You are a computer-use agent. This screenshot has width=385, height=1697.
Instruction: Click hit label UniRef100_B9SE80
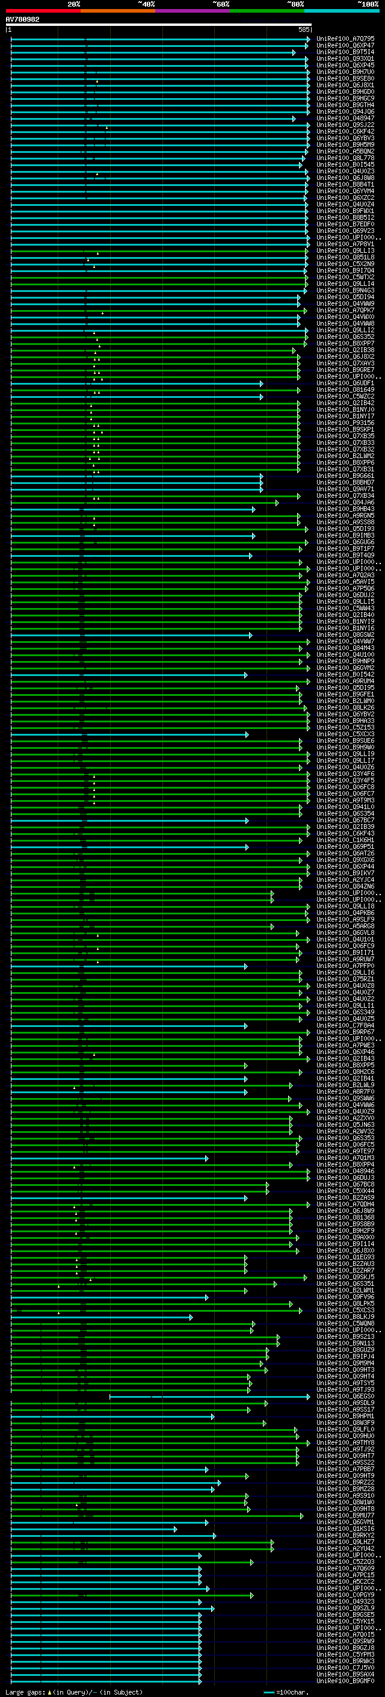click(345, 78)
